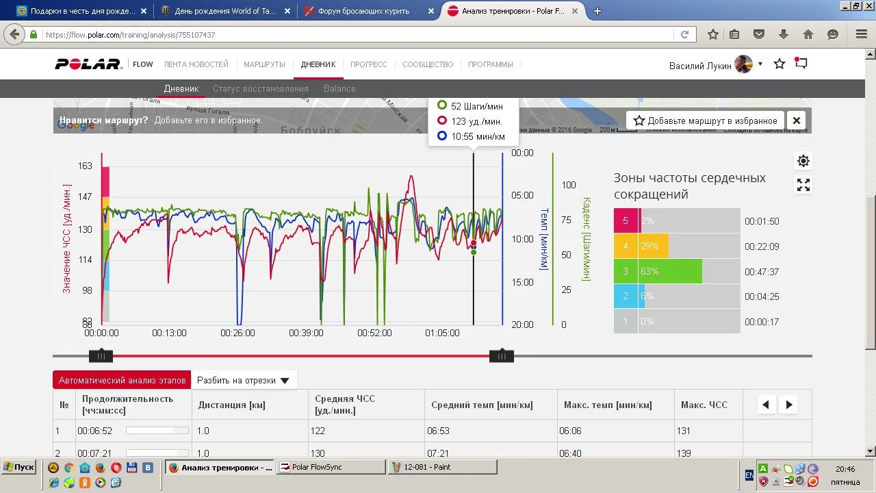This screenshot has width=876, height=493.
Task: Open favorites star icon in Polar header
Action: point(780,64)
